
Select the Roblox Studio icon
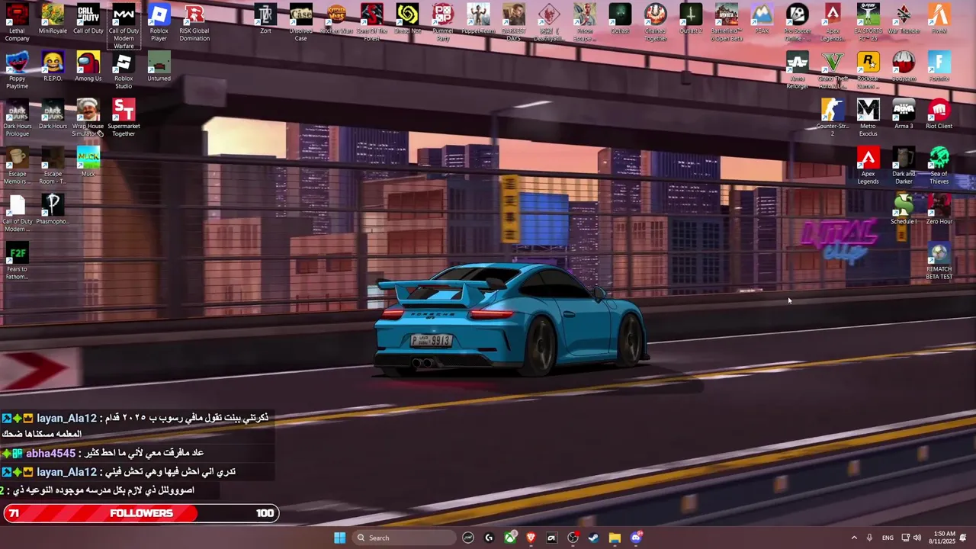coord(124,70)
